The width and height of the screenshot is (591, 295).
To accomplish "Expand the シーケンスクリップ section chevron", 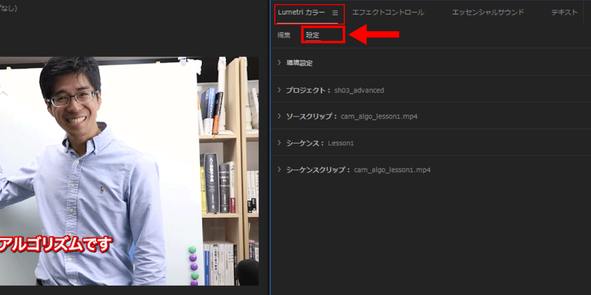I will click(279, 170).
